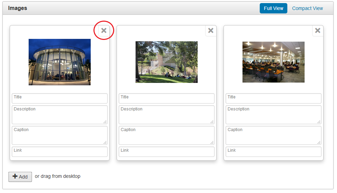Click resize grip of rotunda card Description box
Image resolution: width=337 pixels, height=193 pixels.
point(105,122)
